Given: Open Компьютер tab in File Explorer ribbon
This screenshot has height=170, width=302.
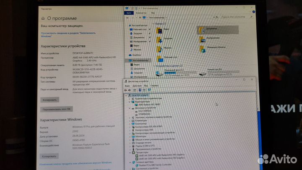Looking at the screenshot, I should pyautogui.click(x=141, y=13).
